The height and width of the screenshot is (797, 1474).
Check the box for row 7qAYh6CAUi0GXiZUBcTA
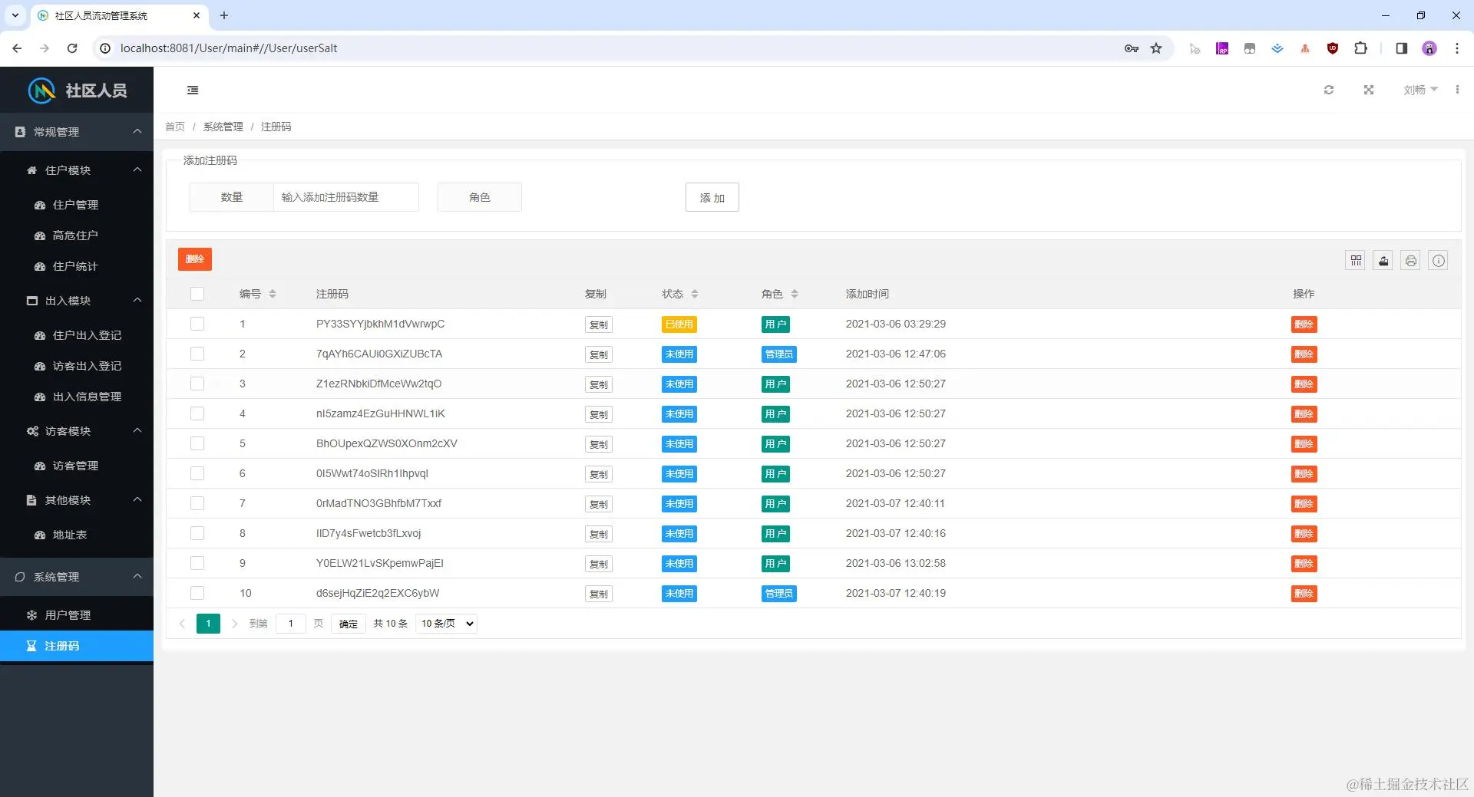click(197, 354)
